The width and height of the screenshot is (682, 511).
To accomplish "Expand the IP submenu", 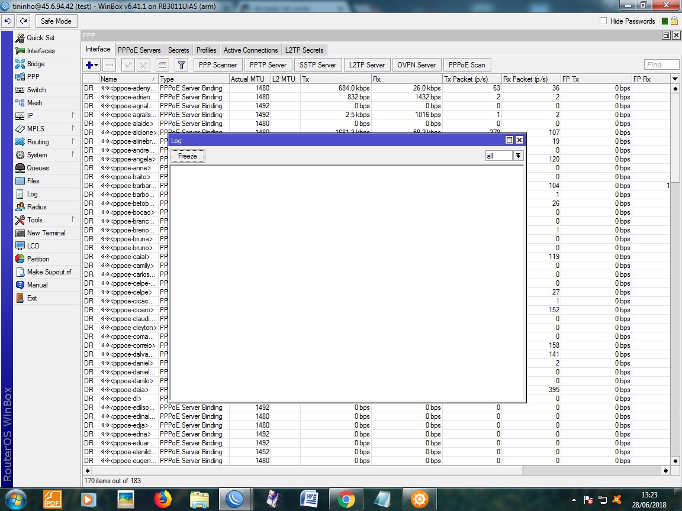I will [x=73, y=115].
